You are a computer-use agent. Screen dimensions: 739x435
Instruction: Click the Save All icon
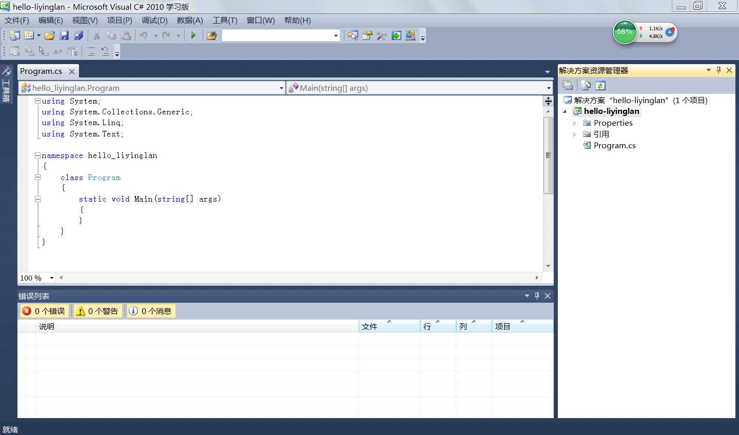[x=79, y=35]
